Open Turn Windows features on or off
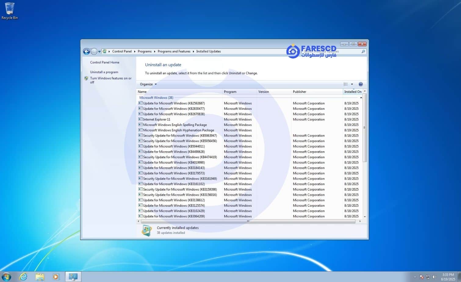The width and height of the screenshot is (461, 282). click(x=111, y=80)
